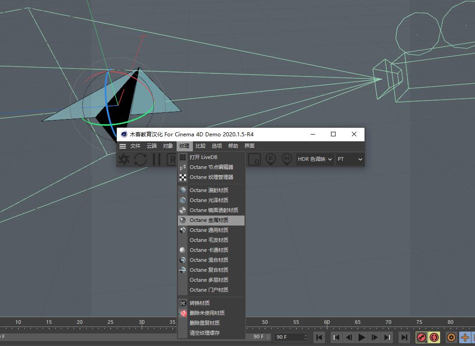Create an Octane 门户材质
This screenshot has width=475, height=346.
click(x=211, y=290)
